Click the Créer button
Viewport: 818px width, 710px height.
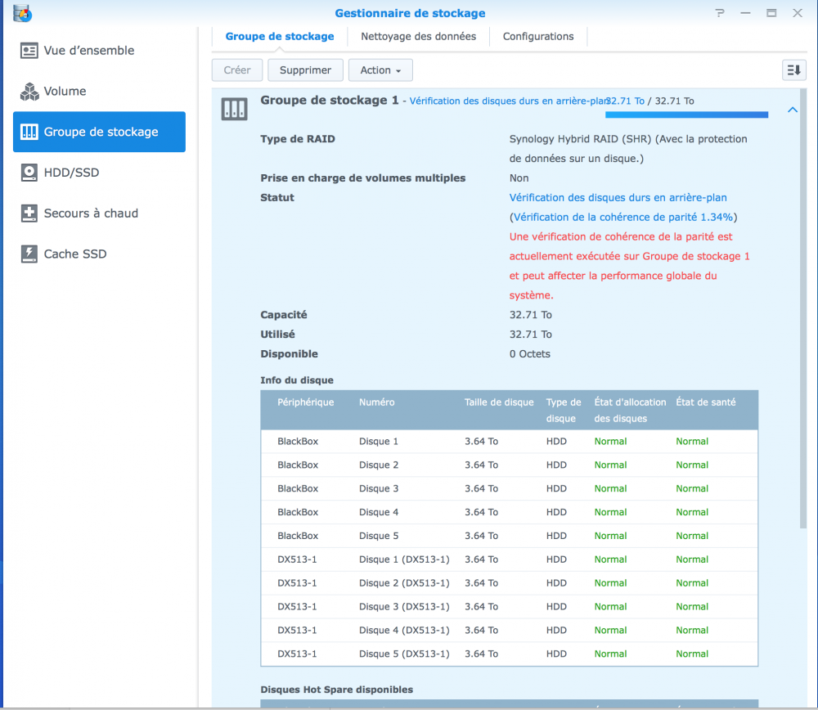[237, 70]
